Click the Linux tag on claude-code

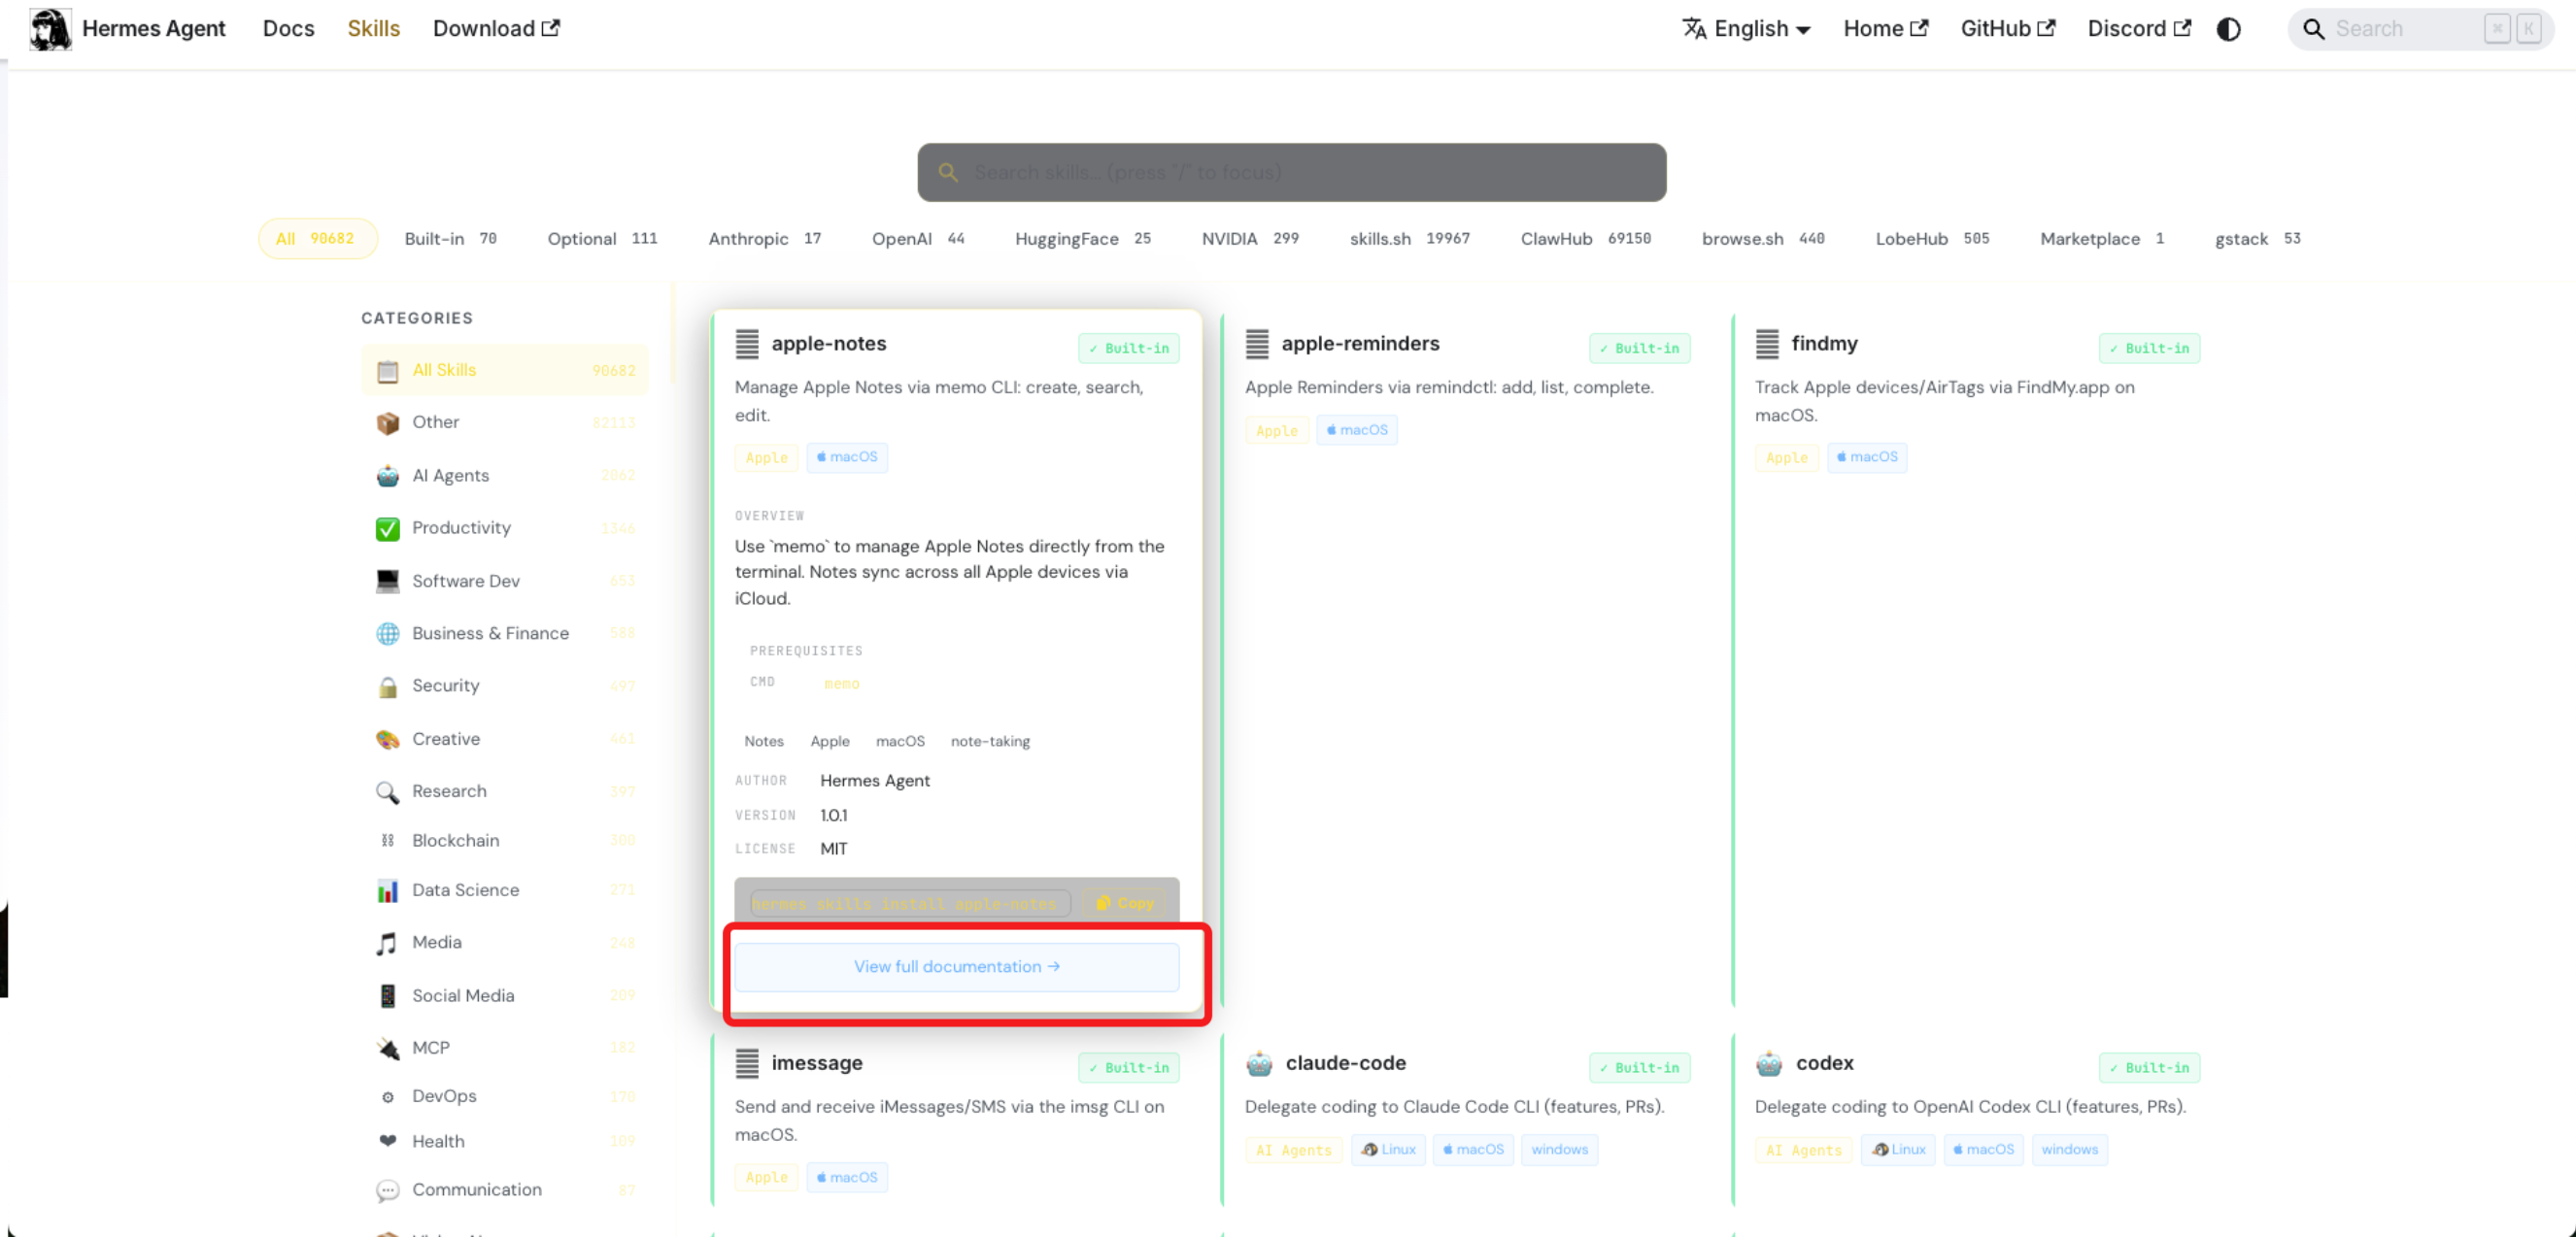coord(1389,1150)
